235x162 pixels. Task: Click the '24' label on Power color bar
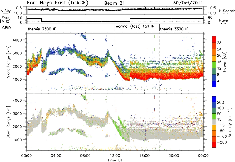pos(219,49)
